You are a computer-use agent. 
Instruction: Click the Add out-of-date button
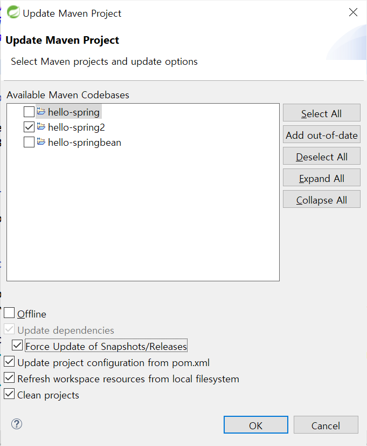[322, 134]
